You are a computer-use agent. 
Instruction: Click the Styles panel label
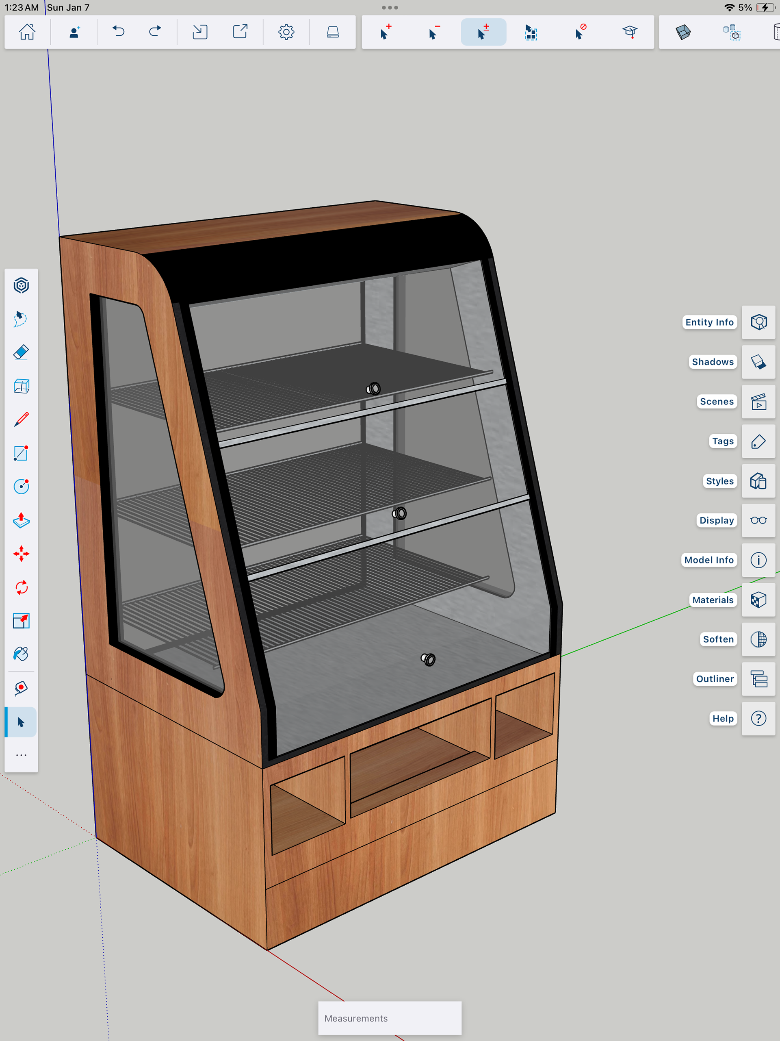[x=719, y=481]
